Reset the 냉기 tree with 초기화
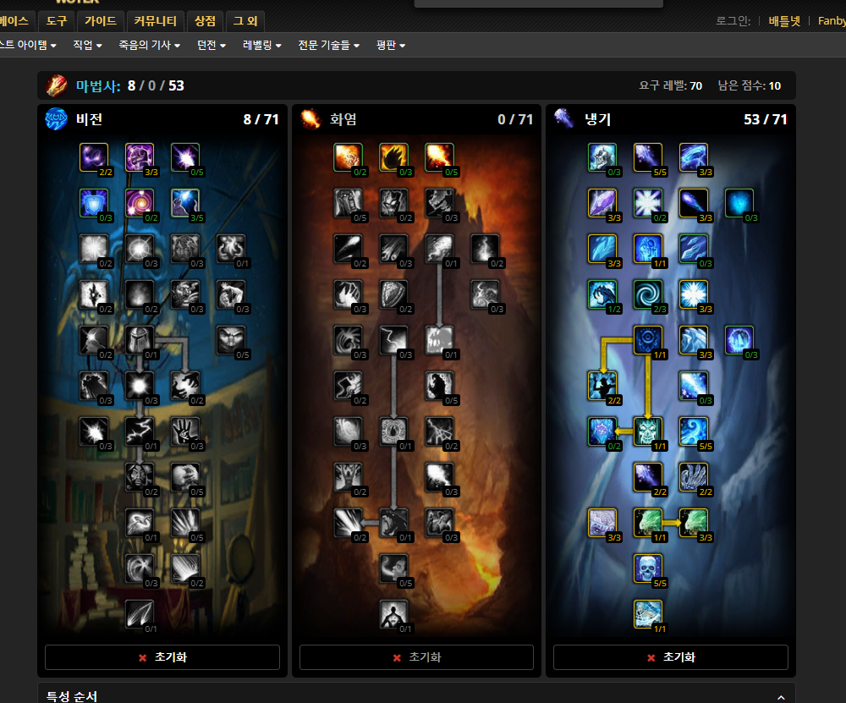846x703 pixels. (x=671, y=657)
